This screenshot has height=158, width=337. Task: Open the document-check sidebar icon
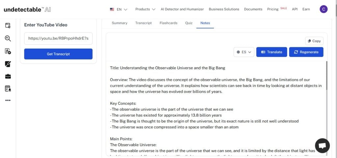point(8,51)
